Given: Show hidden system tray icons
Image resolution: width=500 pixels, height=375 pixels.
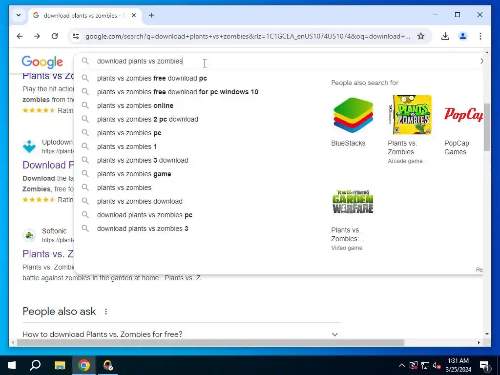Looking at the screenshot, I should click(402, 365).
